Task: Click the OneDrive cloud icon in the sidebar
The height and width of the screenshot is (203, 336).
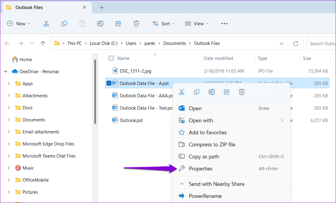Action: pos(15,71)
